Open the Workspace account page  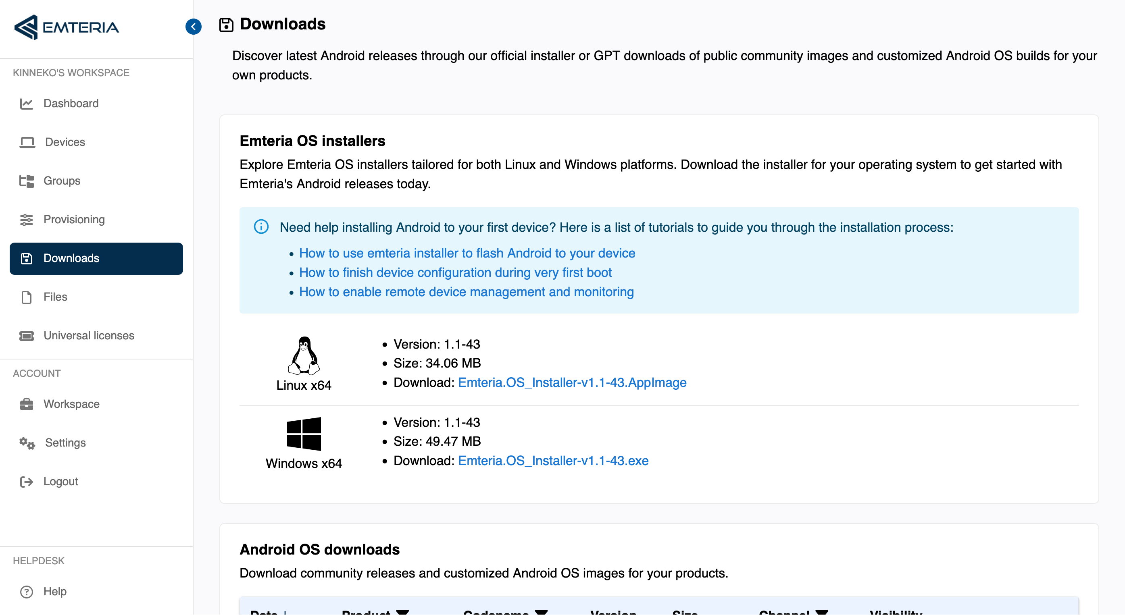[96, 404]
